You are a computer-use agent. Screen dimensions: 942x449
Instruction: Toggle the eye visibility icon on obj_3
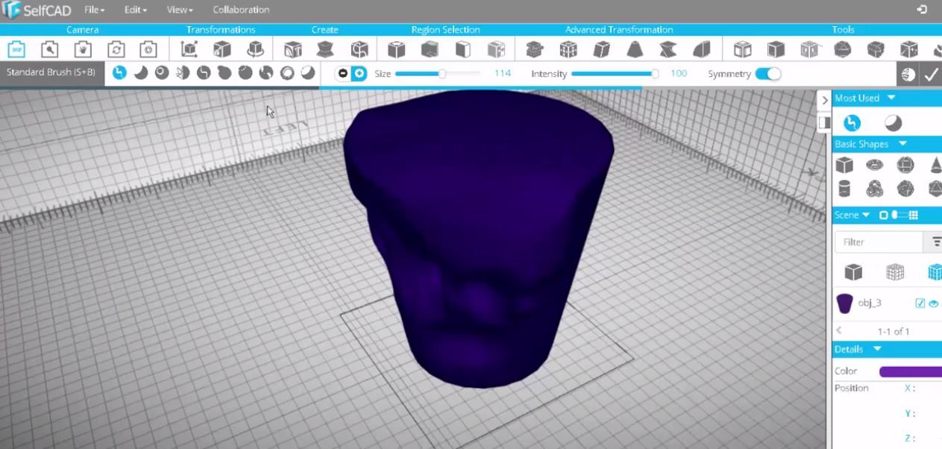coord(933,303)
